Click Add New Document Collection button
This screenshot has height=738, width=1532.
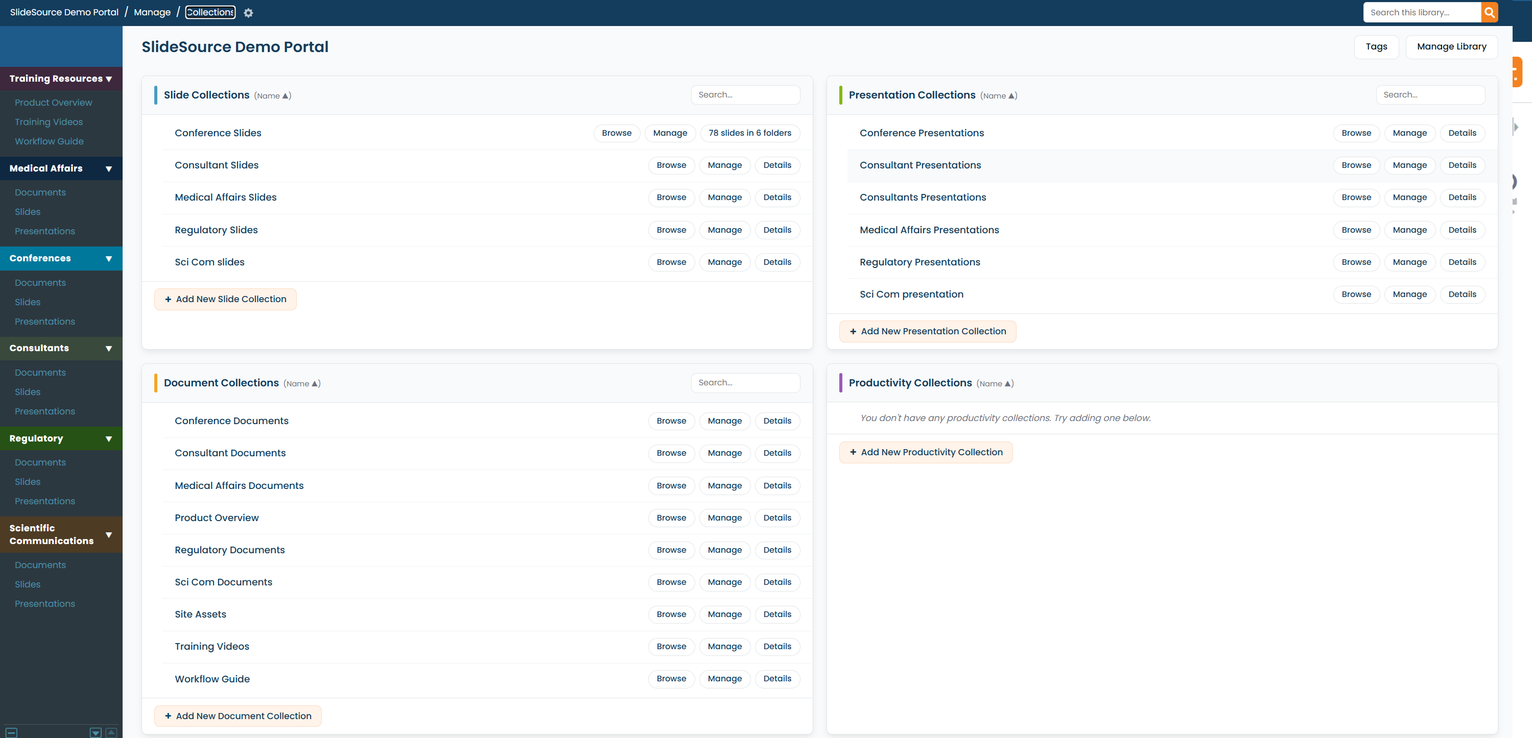pyautogui.click(x=238, y=716)
